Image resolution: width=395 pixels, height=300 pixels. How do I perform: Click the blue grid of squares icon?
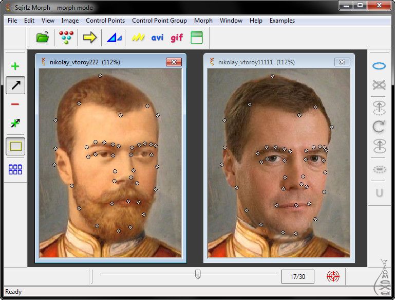click(15, 169)
